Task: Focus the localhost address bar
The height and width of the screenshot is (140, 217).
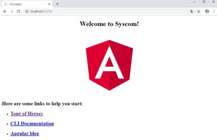Action: 107,11
